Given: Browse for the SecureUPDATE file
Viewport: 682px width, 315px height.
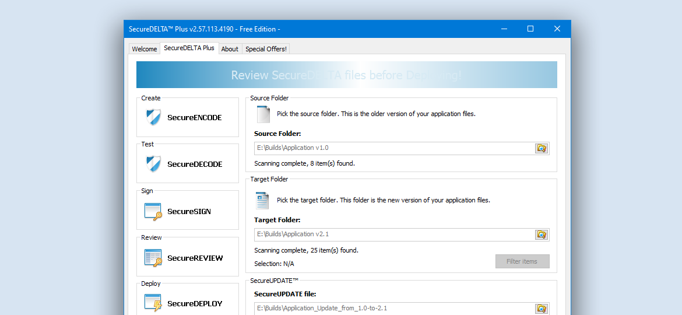Looking at the screenshot, I should tap(542, 309).
